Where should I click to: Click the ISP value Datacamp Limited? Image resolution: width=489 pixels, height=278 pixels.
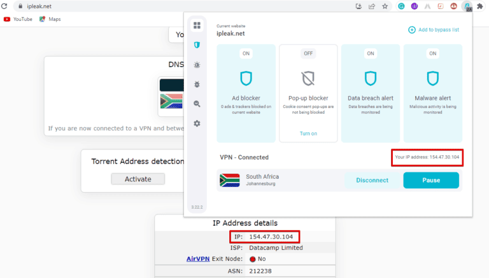click(276, 247)
